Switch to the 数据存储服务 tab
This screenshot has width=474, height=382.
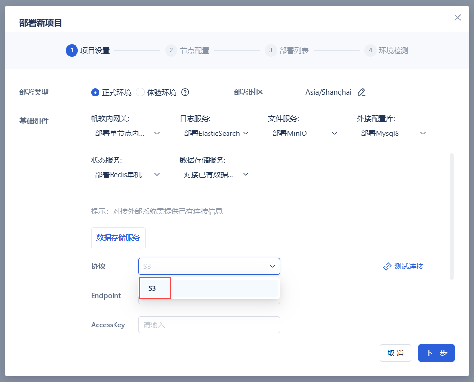coord(118,237)
